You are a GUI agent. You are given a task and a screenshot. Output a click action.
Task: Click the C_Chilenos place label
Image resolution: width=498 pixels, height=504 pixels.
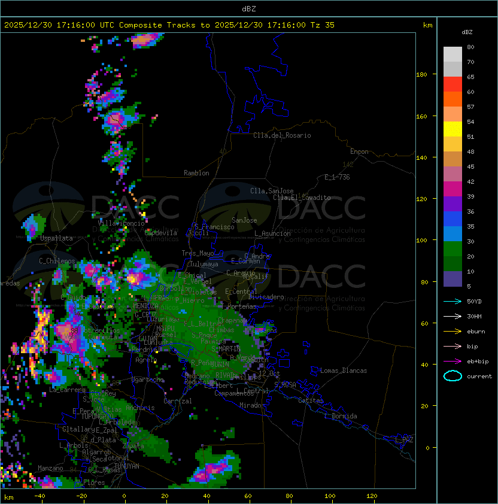57,261
